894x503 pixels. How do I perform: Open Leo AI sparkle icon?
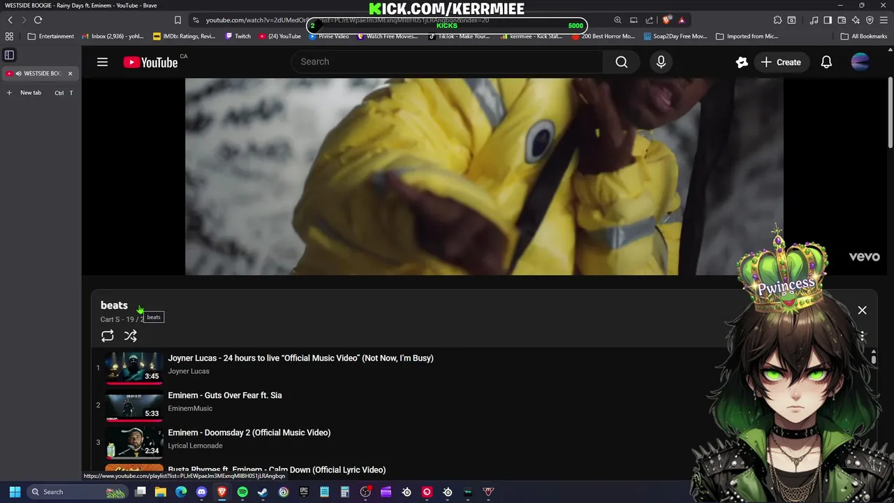pyautogui.click(x=856, y=20)
